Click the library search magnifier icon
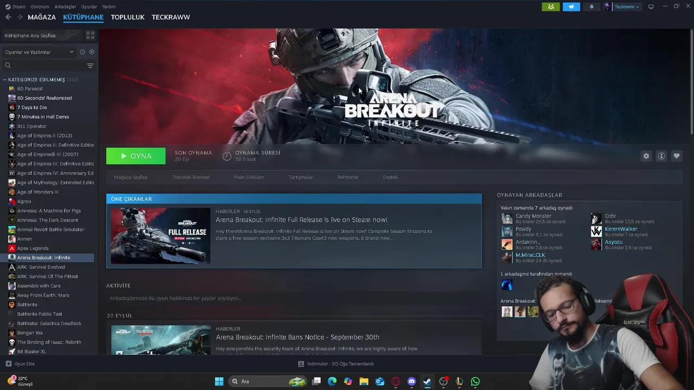Viewport: 694px width, 390px height. click(8, 66)
